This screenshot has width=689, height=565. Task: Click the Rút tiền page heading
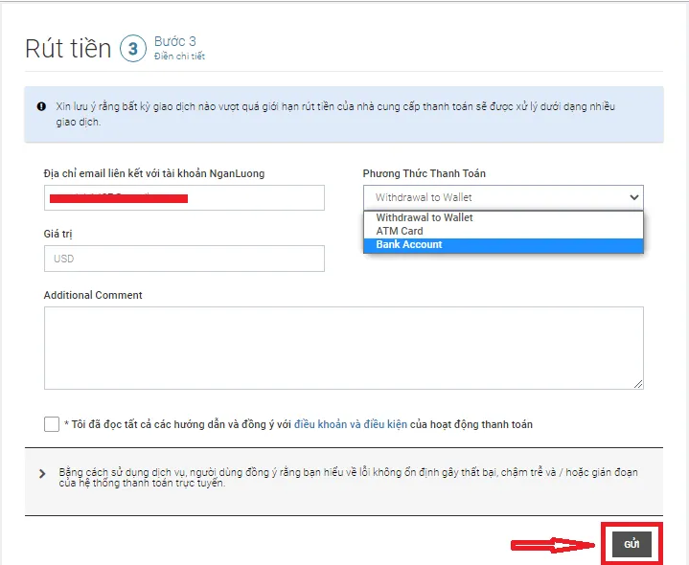tap(68, 48)
